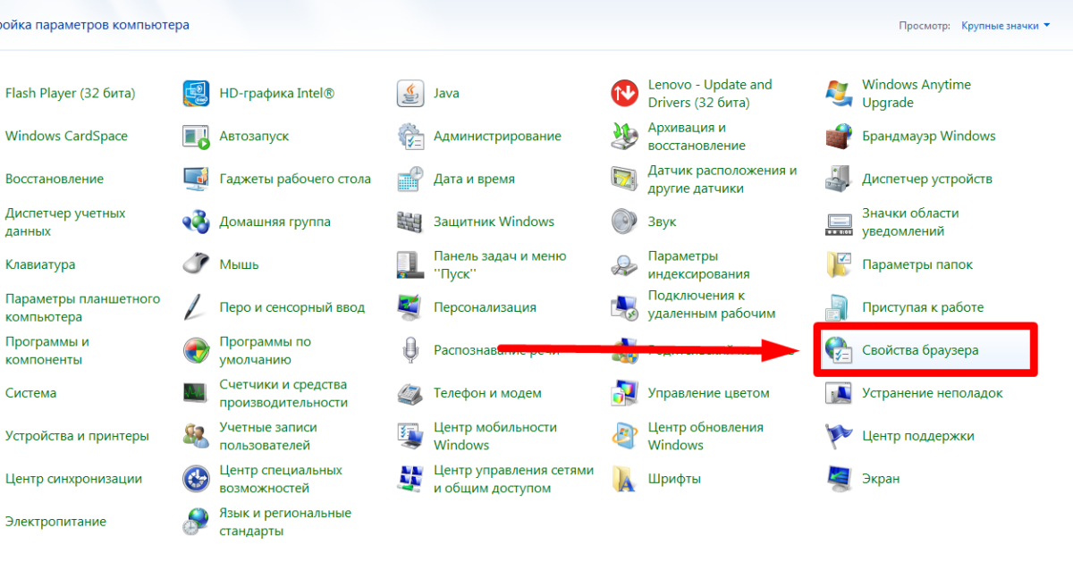
Task: Click the Электропитание link
Action: click(55, 522)
